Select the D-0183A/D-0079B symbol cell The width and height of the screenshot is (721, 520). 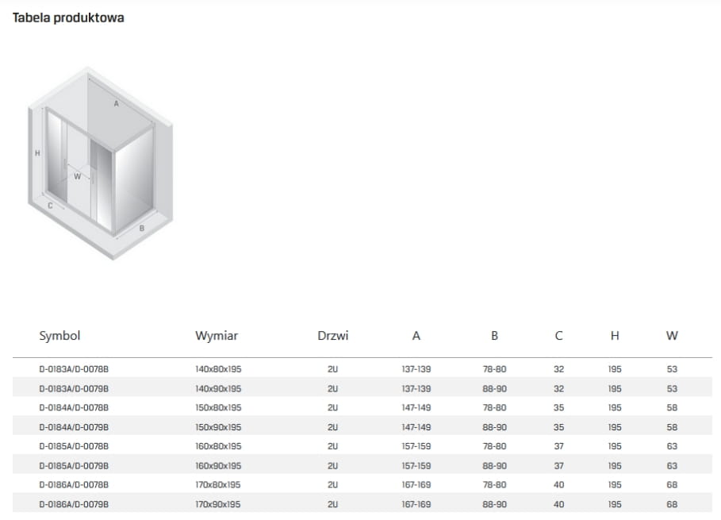73,389
